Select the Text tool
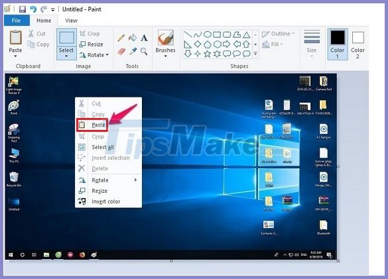Viewport: 388px width, 279px height. (x=144, y=38)
